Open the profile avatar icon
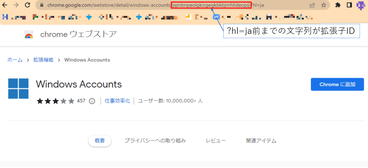The image size is (368, 168). click(361, 5)
